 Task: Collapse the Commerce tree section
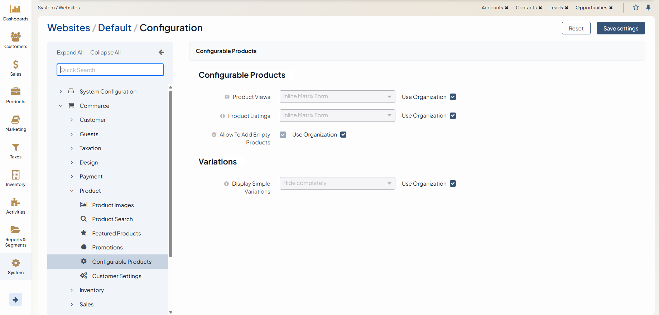pyautogui.click(x=61, y=106)
